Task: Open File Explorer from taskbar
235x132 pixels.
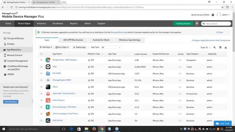Action: point(87,129)
